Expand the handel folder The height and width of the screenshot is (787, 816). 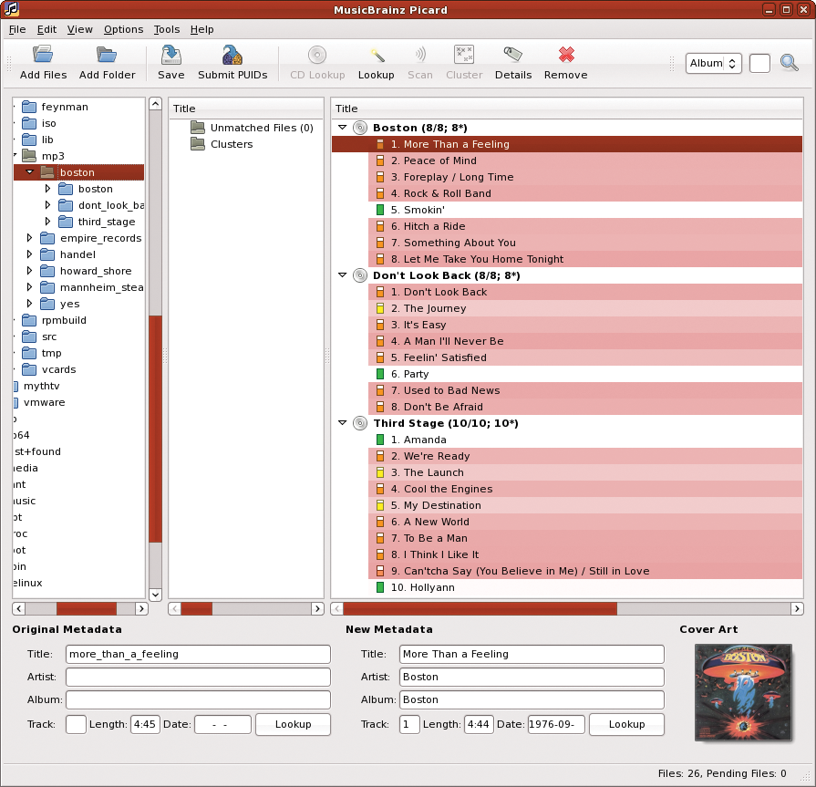[30, 254]
